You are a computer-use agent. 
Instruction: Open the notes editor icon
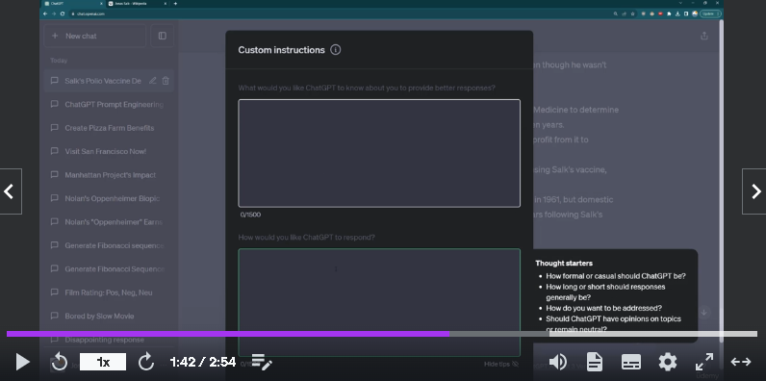(262, 362)
